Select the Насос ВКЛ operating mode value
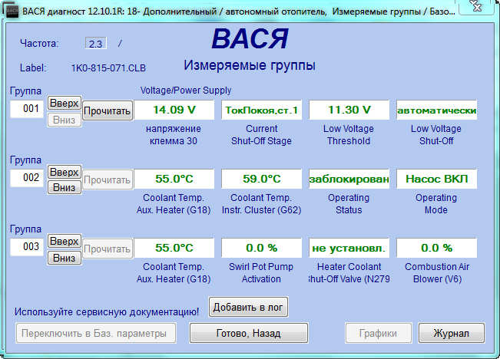The height and width of the screenshot is (359, 500). click(437, 179)
